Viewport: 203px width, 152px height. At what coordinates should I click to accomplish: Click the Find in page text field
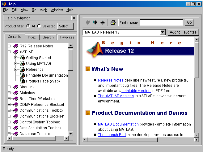point(161,22)
